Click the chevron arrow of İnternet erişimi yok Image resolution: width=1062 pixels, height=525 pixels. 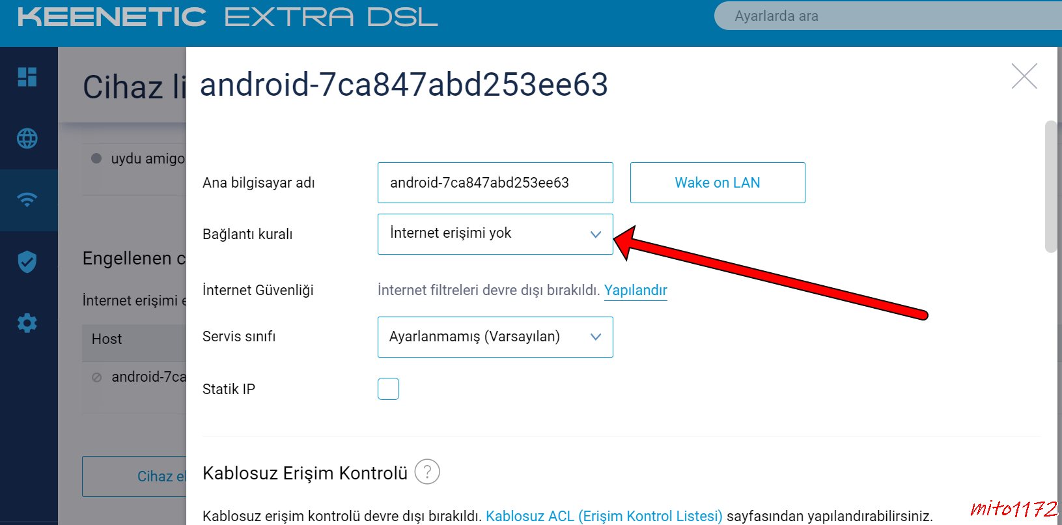click(595, 234)
